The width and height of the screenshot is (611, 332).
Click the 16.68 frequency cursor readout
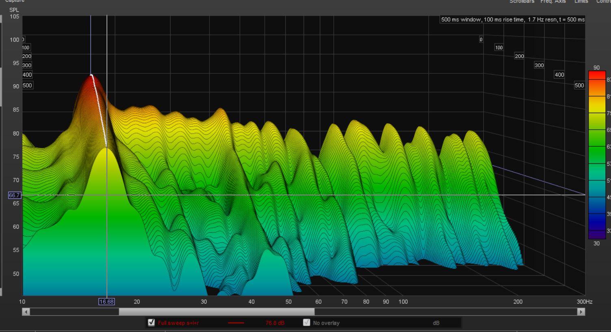[106, 302]
